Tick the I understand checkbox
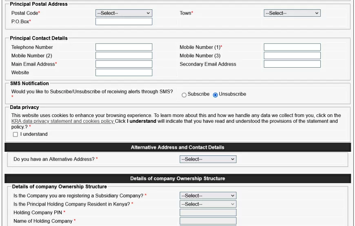 point(16,135)
